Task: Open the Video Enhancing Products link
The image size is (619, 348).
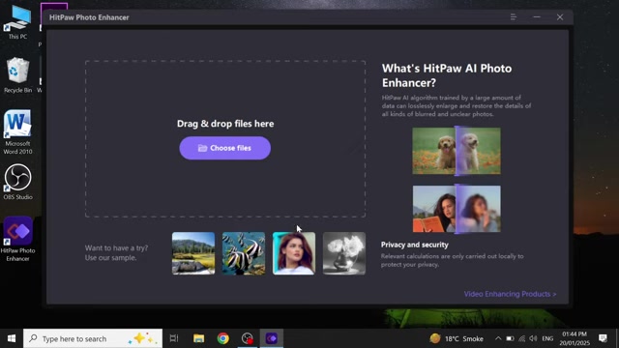Action: pos(510,294)
